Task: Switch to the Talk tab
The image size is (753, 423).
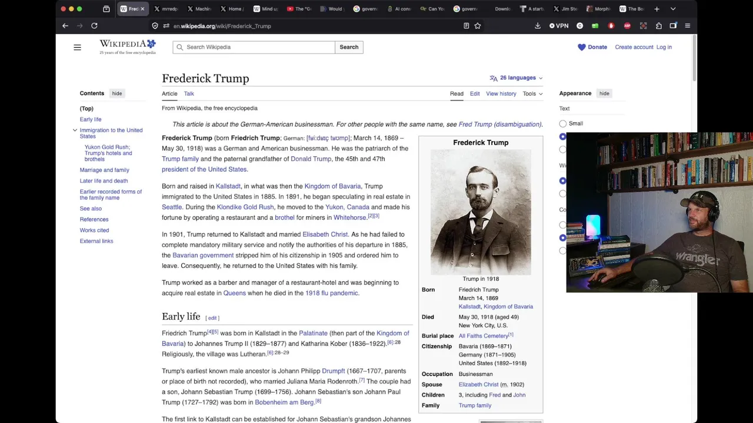Action: (189, 93)
